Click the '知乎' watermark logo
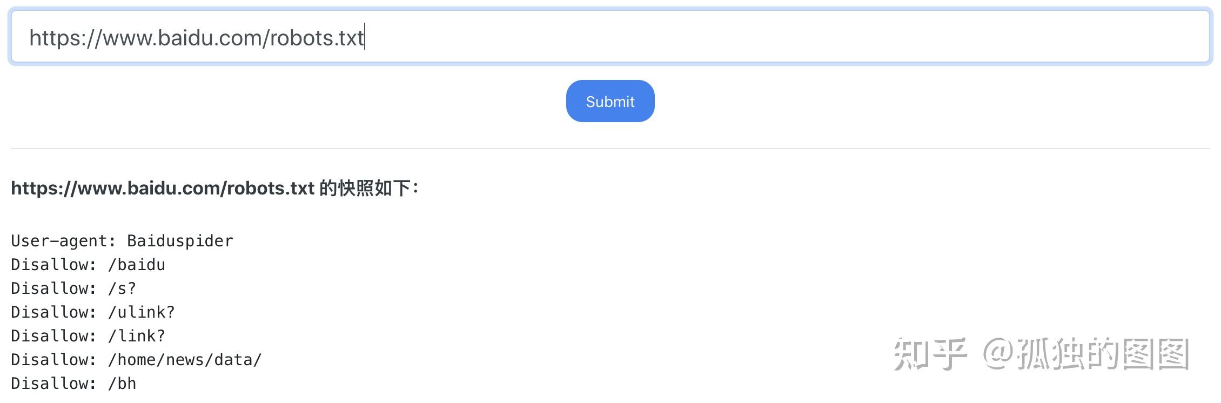 tap(929, 354)
